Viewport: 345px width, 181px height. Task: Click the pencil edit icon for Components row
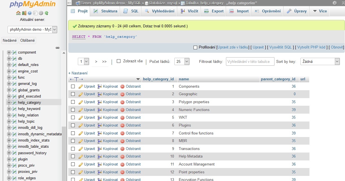[x=81, y=87]
